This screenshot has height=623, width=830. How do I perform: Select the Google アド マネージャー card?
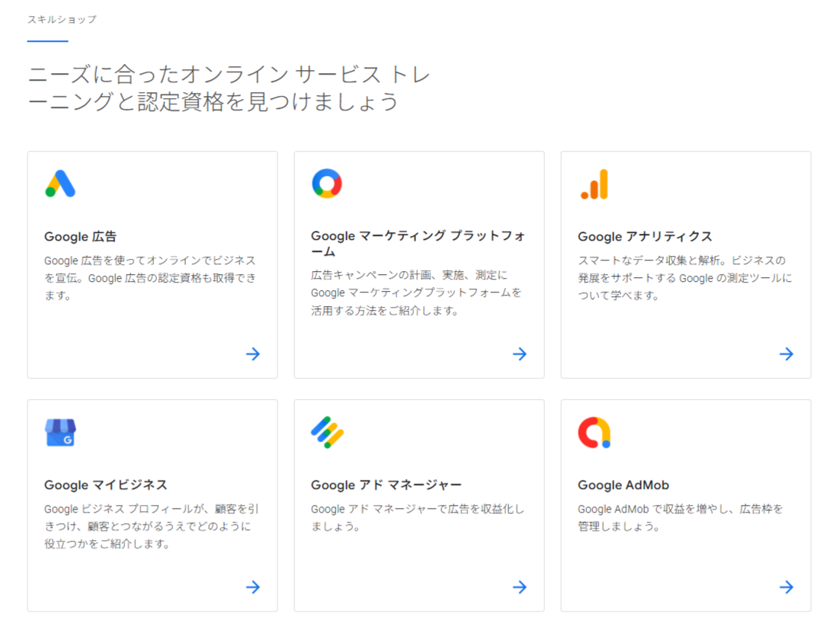click(418, 504)
